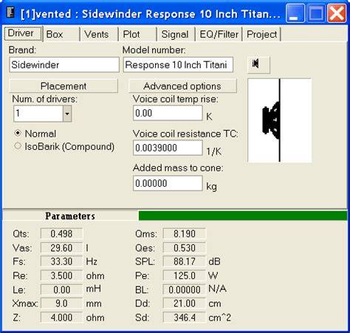
Task: Click the Pe value 125.0
Action: (x=185, y=275)
